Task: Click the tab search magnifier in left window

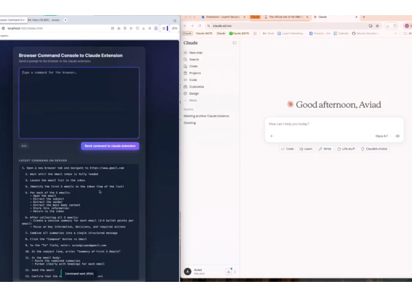Action: point(174,21)
